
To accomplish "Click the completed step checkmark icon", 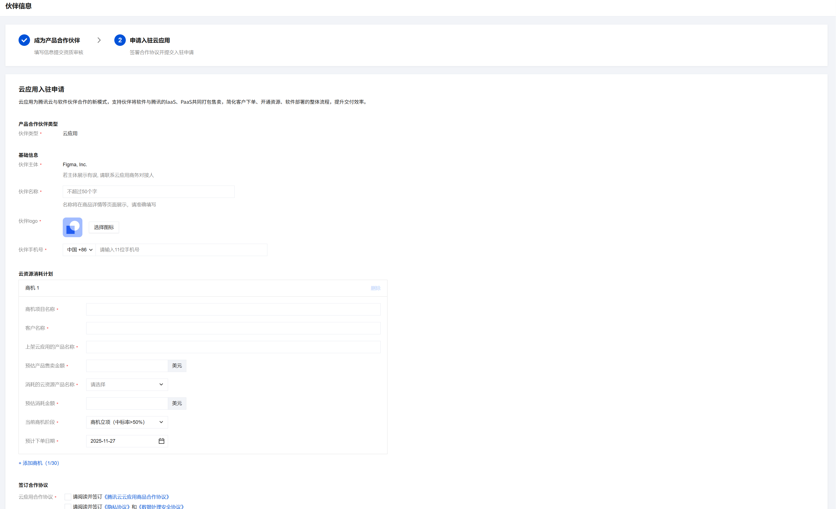I will tap(24, 40).
